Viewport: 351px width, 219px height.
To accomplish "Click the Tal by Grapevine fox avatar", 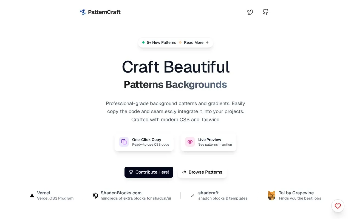I will [271, 195].
